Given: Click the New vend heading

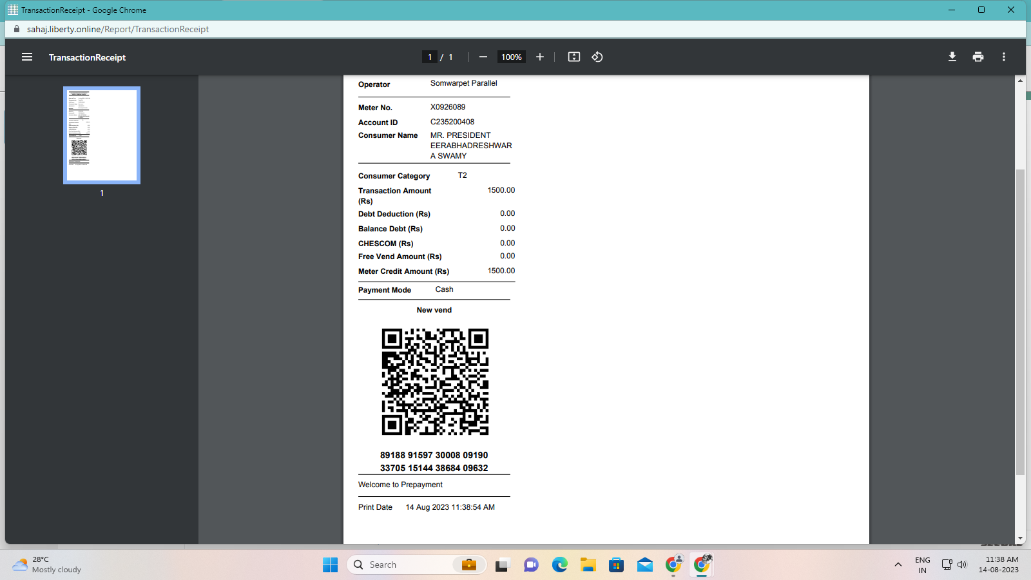Looking at the screenshot, I should click(434, 310).
